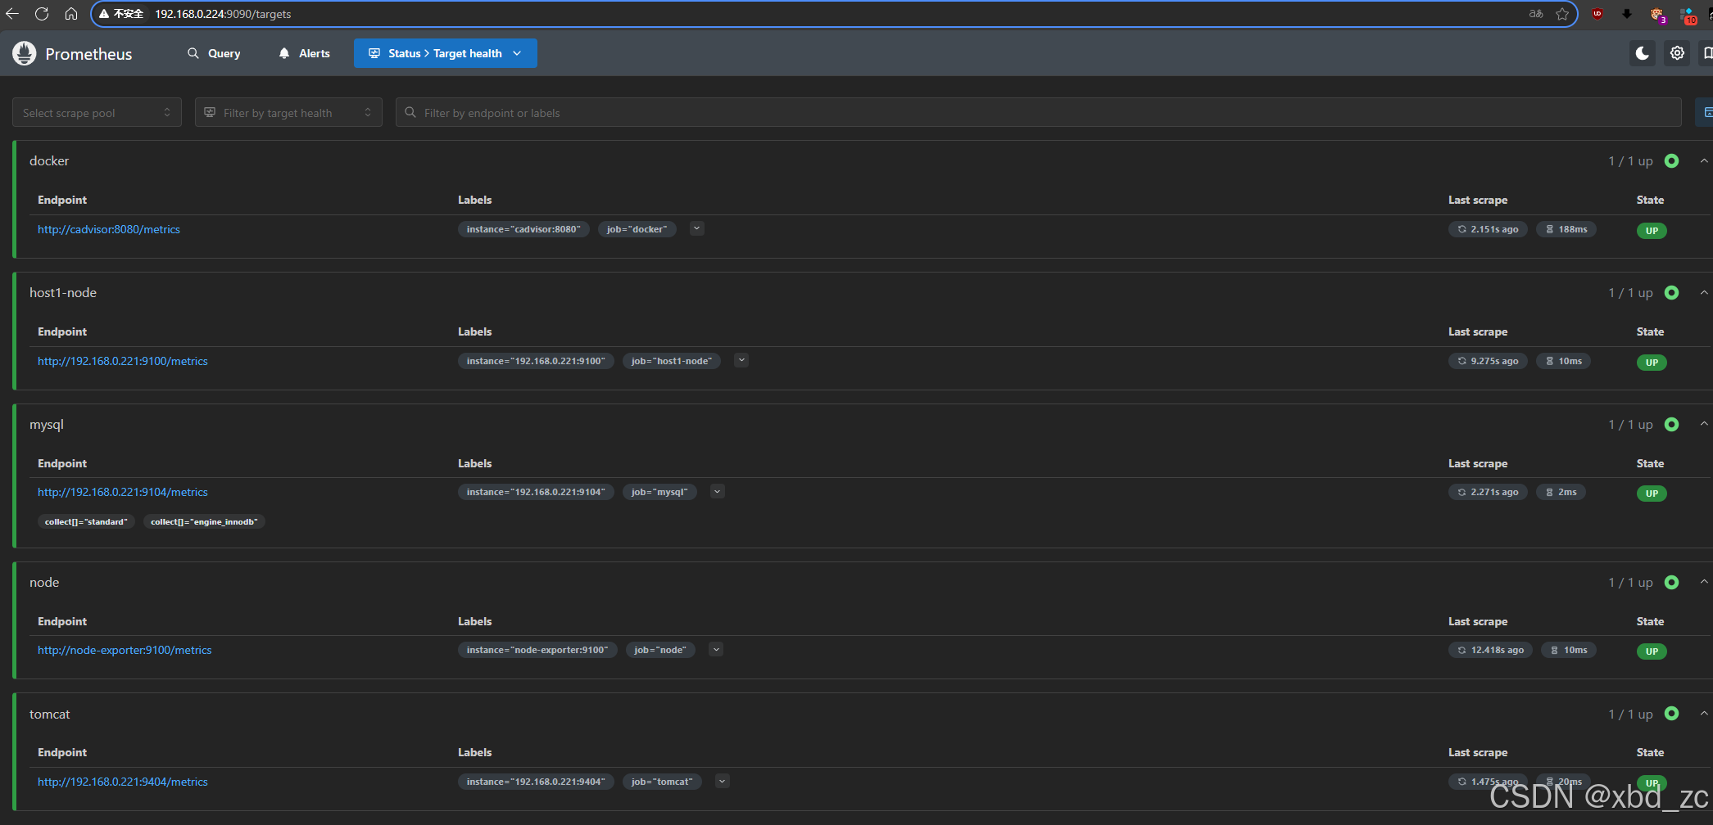
Task: Collapse the docker scrape pool
Action: tap(1704, 161)
